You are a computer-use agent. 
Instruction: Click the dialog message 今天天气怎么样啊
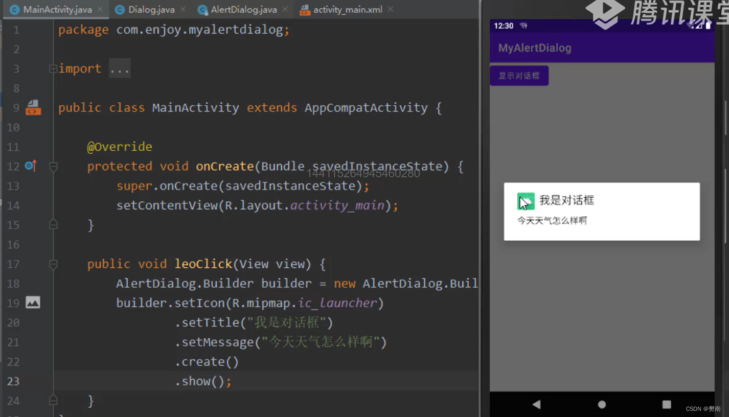pos(552,221)
